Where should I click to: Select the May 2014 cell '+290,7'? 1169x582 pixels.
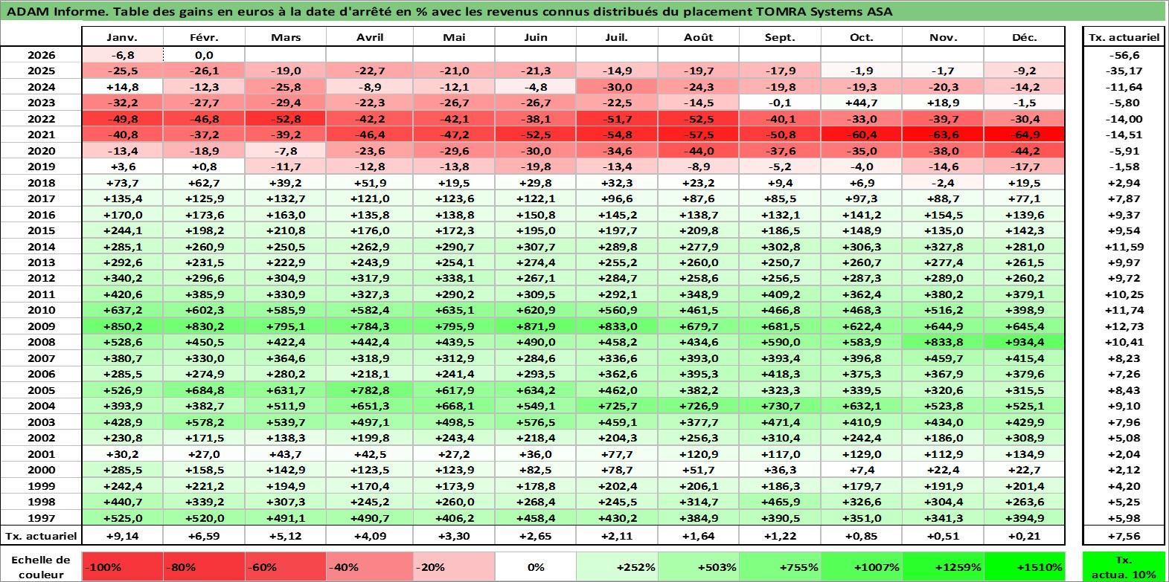454,247
